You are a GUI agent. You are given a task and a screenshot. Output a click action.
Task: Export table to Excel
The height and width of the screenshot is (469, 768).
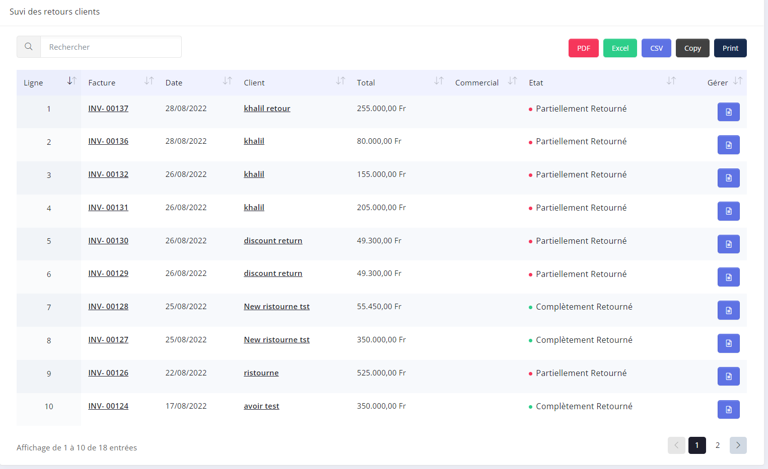point(620,48)
